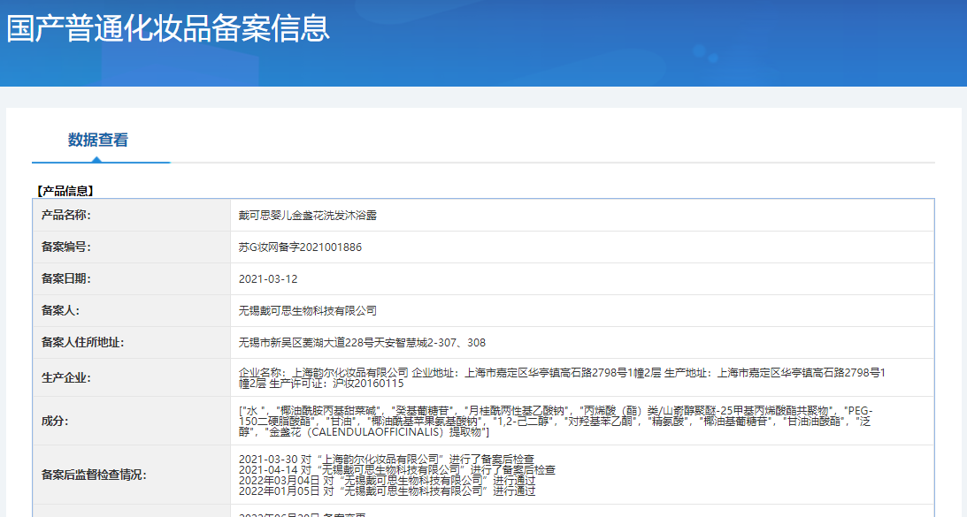Click registrant name 无锡戴可思生物科技有限公司

pos(308,311)
